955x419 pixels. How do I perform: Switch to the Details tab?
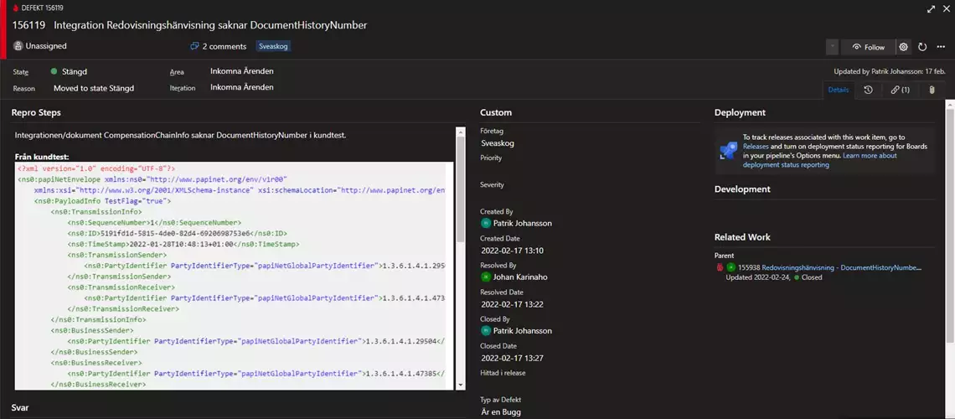click(838, 90)
